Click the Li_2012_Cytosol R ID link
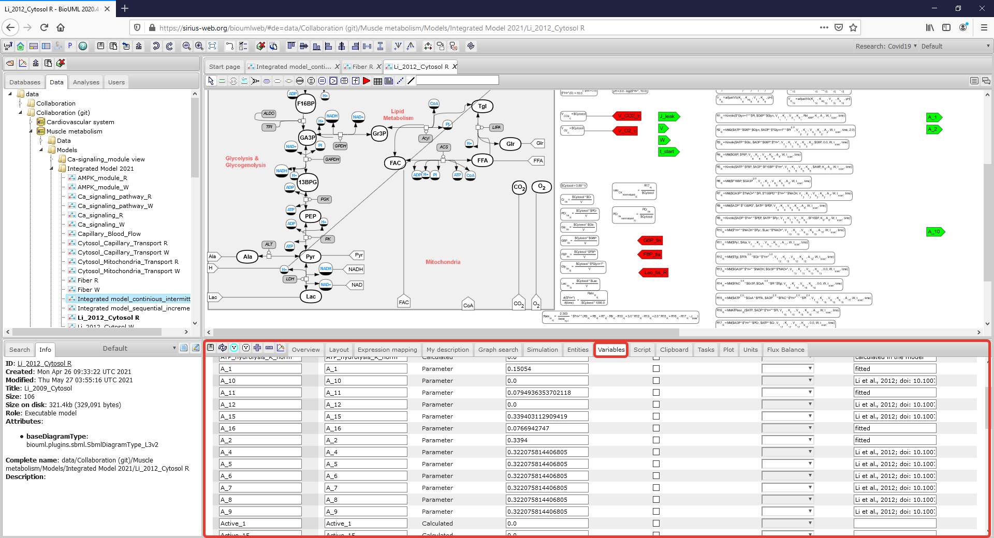 45,364
